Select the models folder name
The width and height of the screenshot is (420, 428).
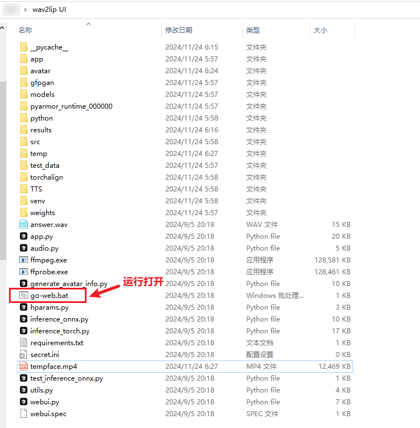pos(42,95)
